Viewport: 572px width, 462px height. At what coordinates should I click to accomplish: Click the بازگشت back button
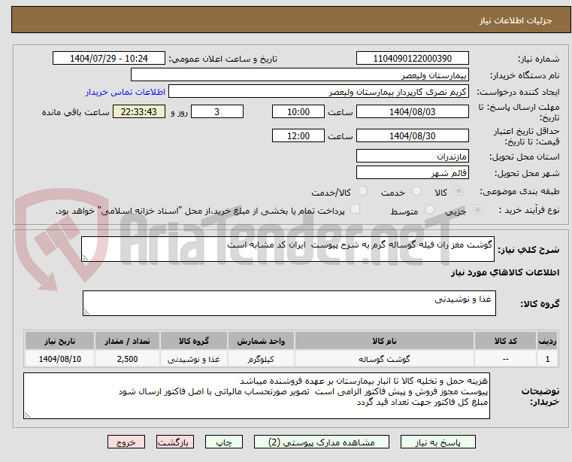tap(174, 442)
